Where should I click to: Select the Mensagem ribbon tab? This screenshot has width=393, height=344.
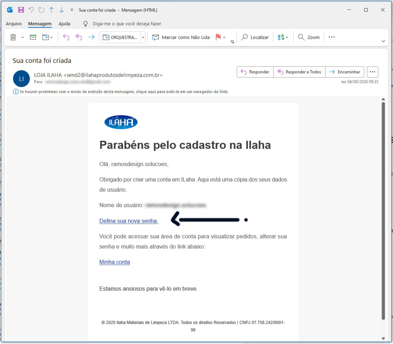[40, 23]
